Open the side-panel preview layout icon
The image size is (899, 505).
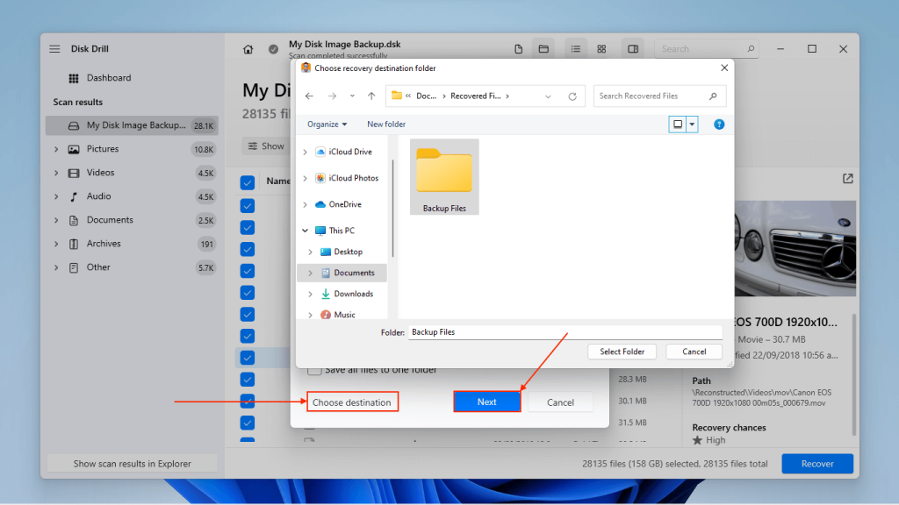tap(633, 49)
